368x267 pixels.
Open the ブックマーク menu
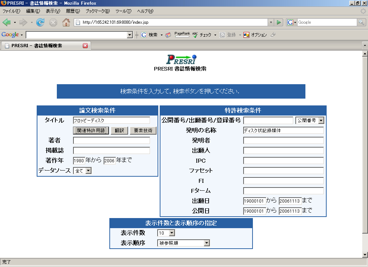pos(97,11)
